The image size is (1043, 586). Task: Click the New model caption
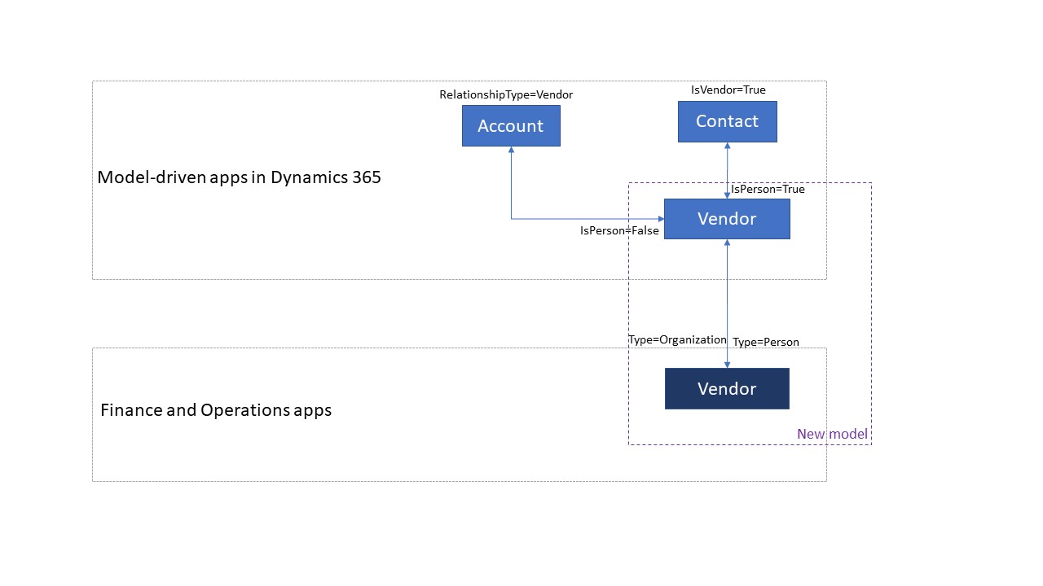coord(832,434)
